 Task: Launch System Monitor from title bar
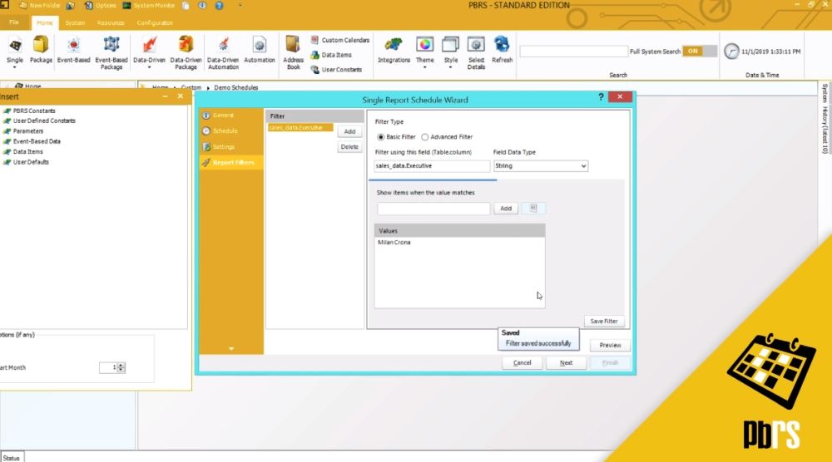149,5
